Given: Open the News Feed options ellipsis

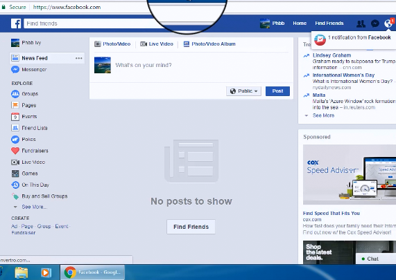Looking at the screenshot, I should (79, 58).
